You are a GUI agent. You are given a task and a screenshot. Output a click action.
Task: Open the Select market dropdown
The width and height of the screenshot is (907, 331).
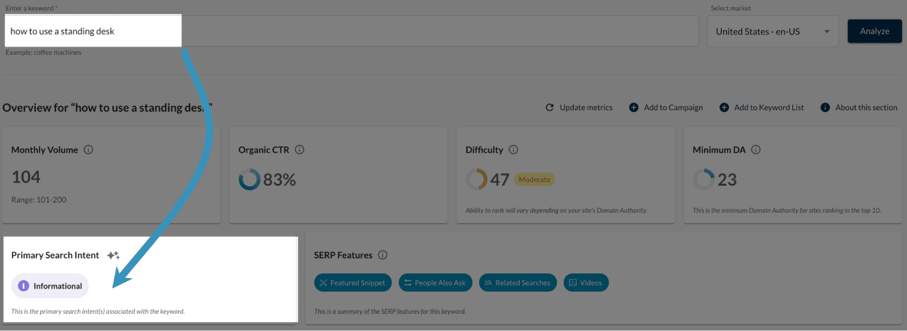pyautogui.click(x=772, y=32)
